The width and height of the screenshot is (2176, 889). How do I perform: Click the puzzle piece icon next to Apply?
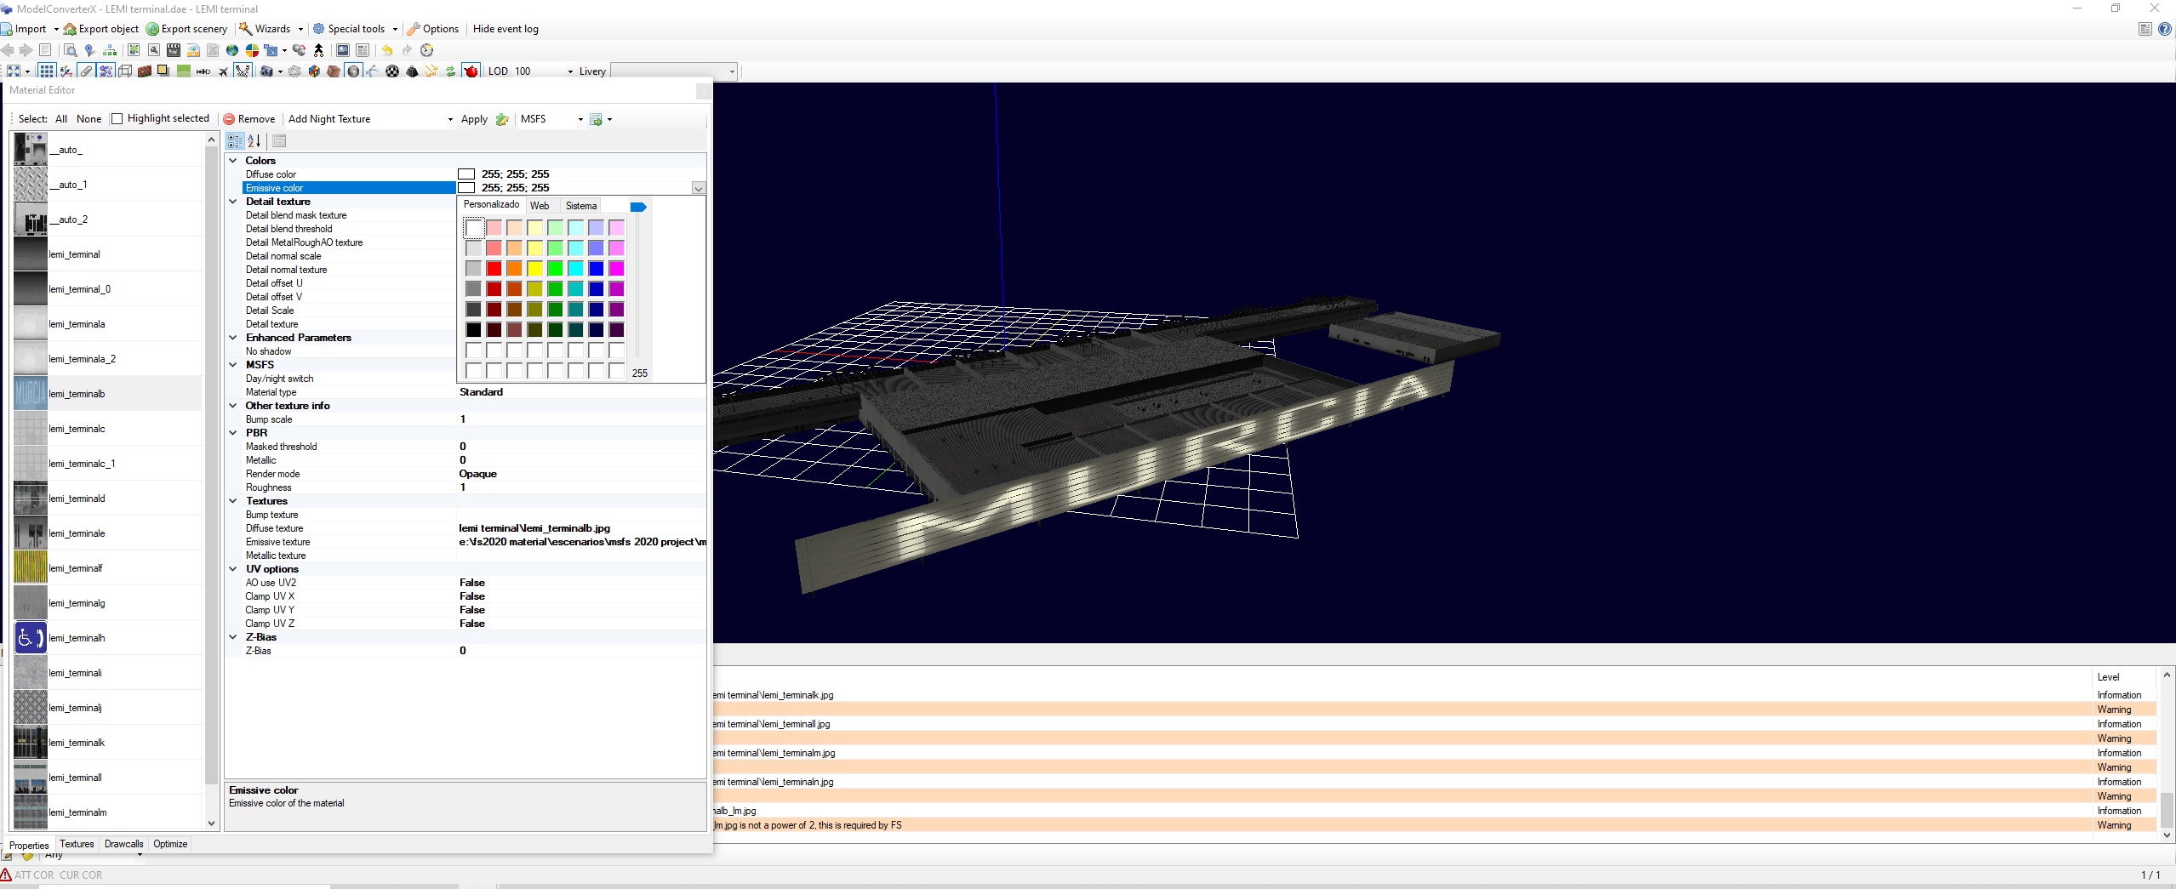click(502, 119)
